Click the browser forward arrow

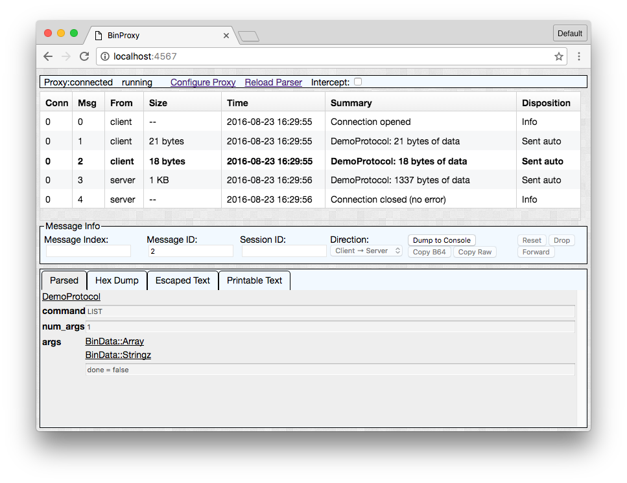66,56
